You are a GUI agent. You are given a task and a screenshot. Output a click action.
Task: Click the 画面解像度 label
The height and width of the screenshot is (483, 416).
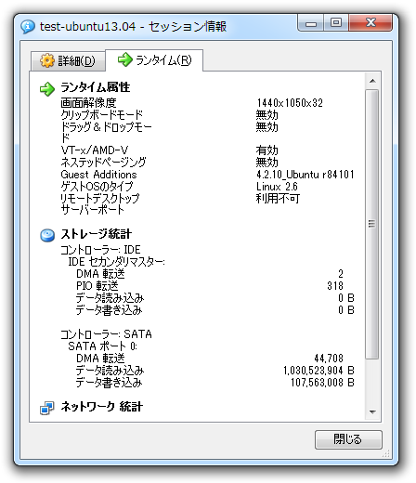click(88, 102)
